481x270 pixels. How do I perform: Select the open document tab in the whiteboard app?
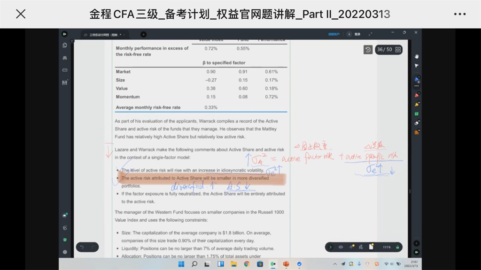104,35
